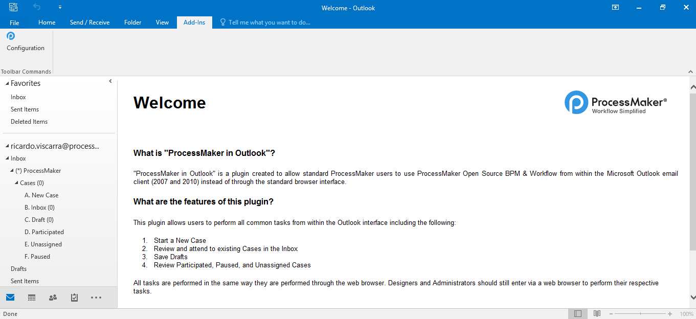Open Customize Quick Access Toolbar dropdown
696x319 pixels.
[x=60, y=7]
